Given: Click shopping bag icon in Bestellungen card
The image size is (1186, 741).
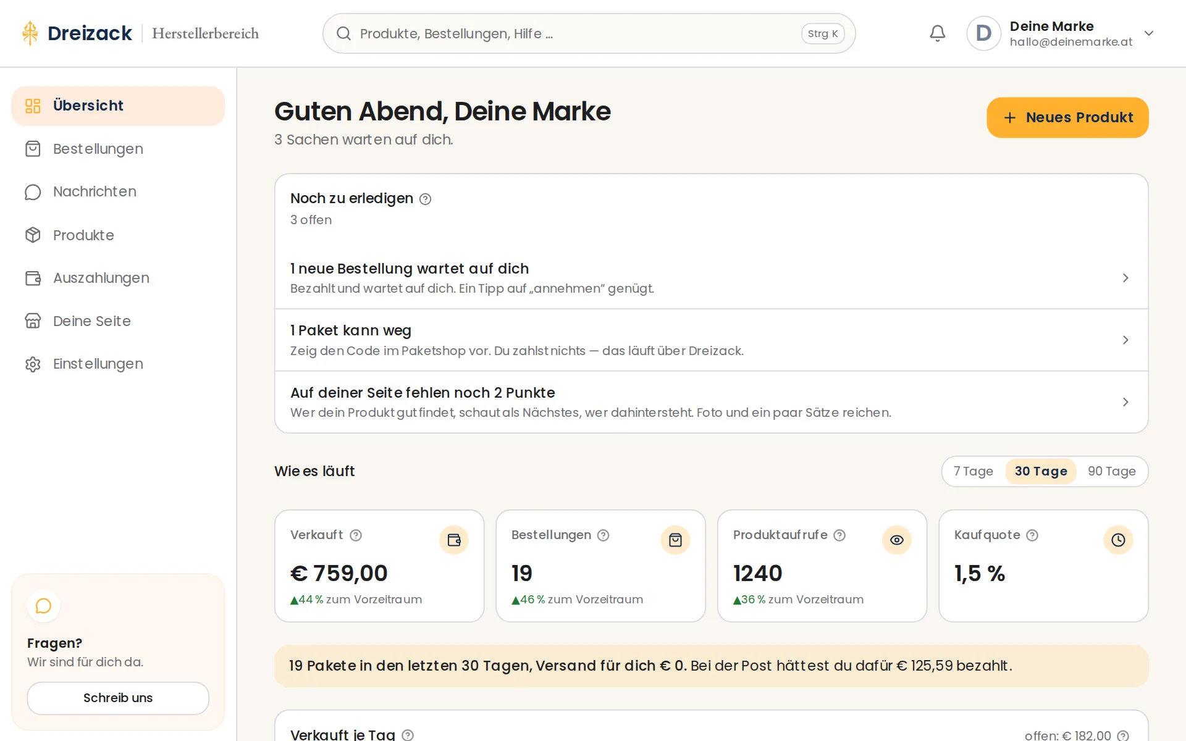Looking at the screenshot, I should (x=675, y=540).
